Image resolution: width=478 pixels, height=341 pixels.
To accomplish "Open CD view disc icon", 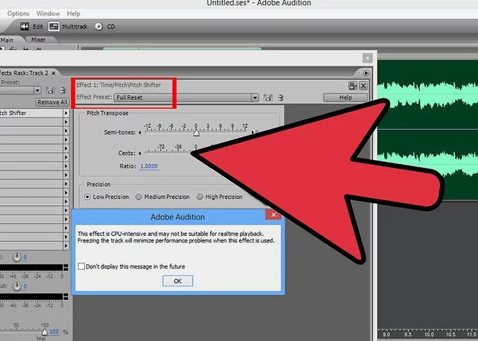I will pyautogui.click(x=98, y=26).
